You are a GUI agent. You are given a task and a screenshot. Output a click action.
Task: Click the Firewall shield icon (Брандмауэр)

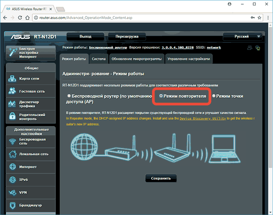(x=13, y=205)
